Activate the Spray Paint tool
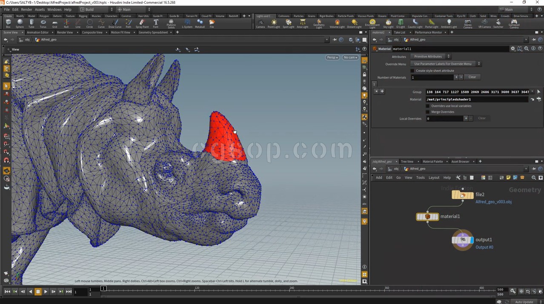544x304 pixels. 142,23
